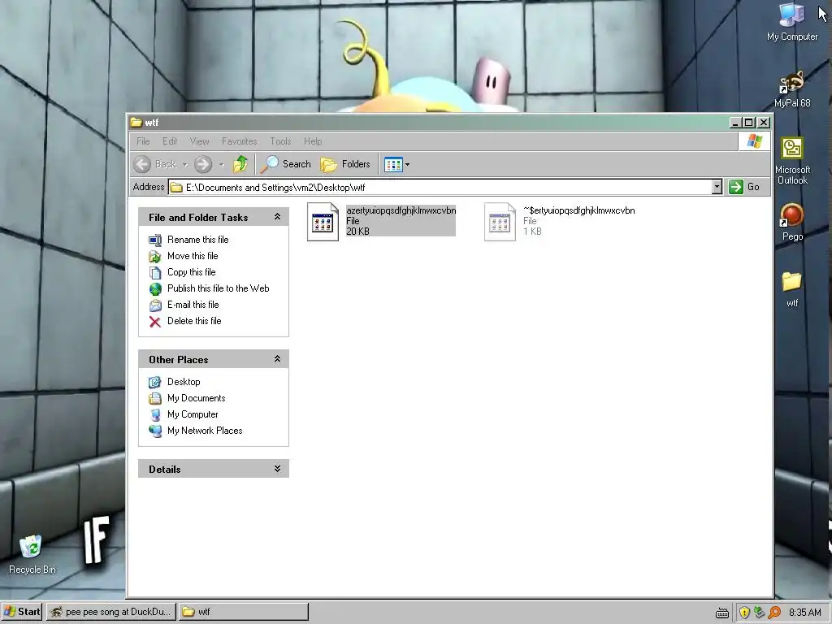Click the ~$ertyuiopqsdfghjklmwxcvbn file name text
Image resolution: width=832 pixels, height=624 pixels.
coord(578,210)
